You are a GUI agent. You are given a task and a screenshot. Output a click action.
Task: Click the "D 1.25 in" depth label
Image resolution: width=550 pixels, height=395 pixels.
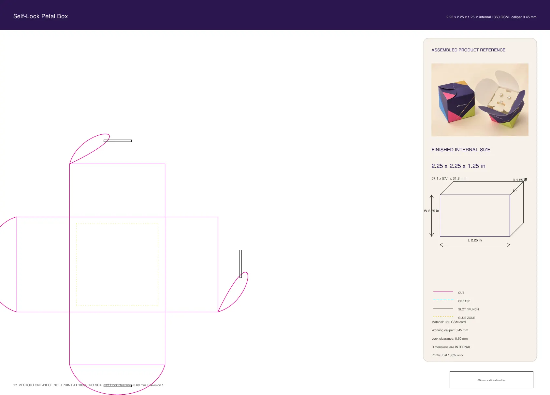[520, 180]
